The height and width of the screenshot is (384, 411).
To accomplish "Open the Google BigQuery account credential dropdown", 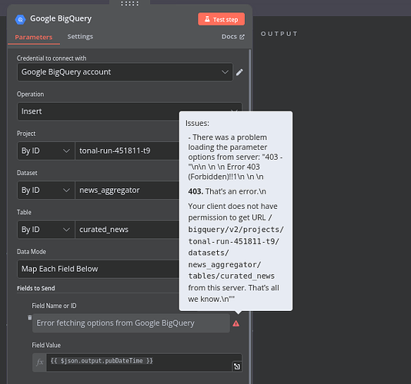I will pyautogui.click(x=125, y=72).
